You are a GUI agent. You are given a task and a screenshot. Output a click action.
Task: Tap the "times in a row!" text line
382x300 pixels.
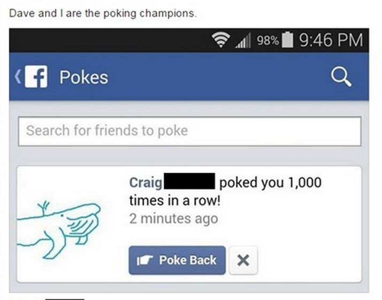[174, 201]
